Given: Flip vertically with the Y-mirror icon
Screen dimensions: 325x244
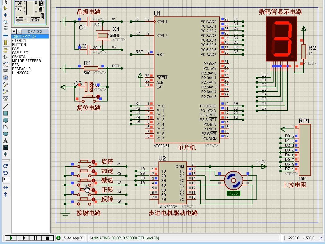Looking at the screenshot, I should 6,195.
